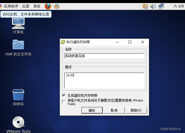Enable 使客户机文件系统处于静默状态 checkbox
The height and width of the screenshot is (133, 185).
click(x=64, y=102)
